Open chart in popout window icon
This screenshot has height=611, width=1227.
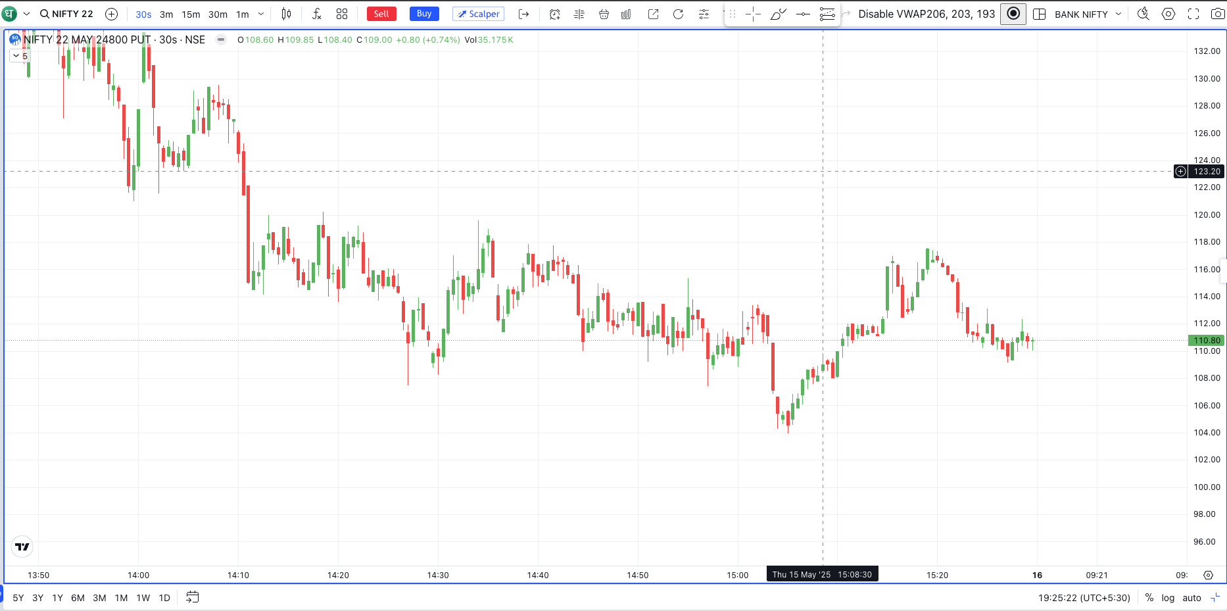[x=653, y=14]
